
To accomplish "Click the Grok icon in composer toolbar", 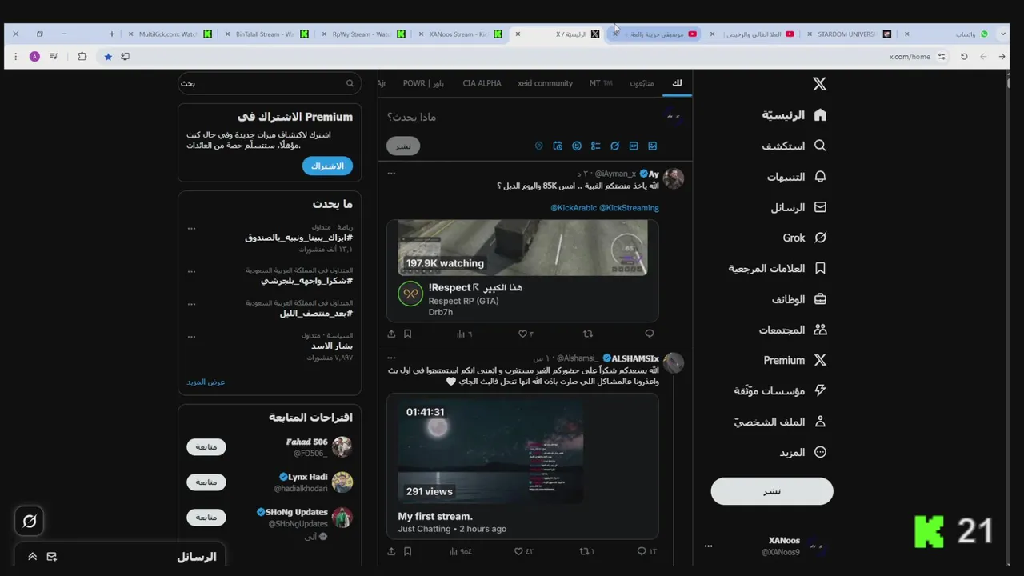I will click(614, 146).
